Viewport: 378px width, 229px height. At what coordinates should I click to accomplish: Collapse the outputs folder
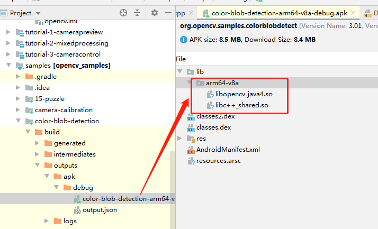point(38,165)
